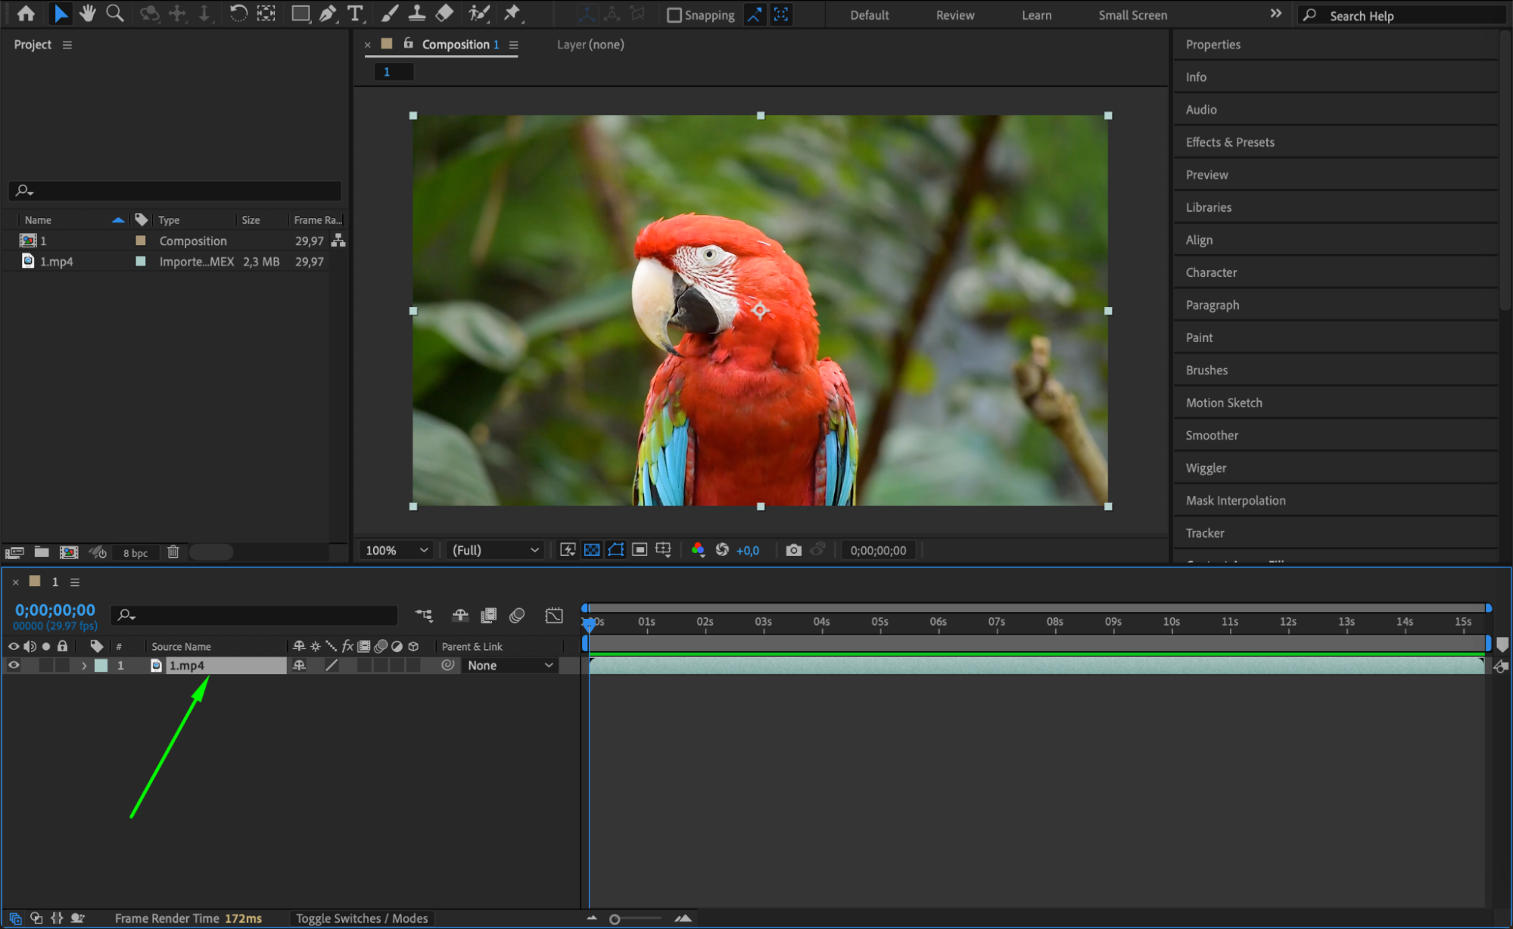1513x929 pixels.
Task: Select the Puppet Pin tool
Action: [x=512, y=13]
